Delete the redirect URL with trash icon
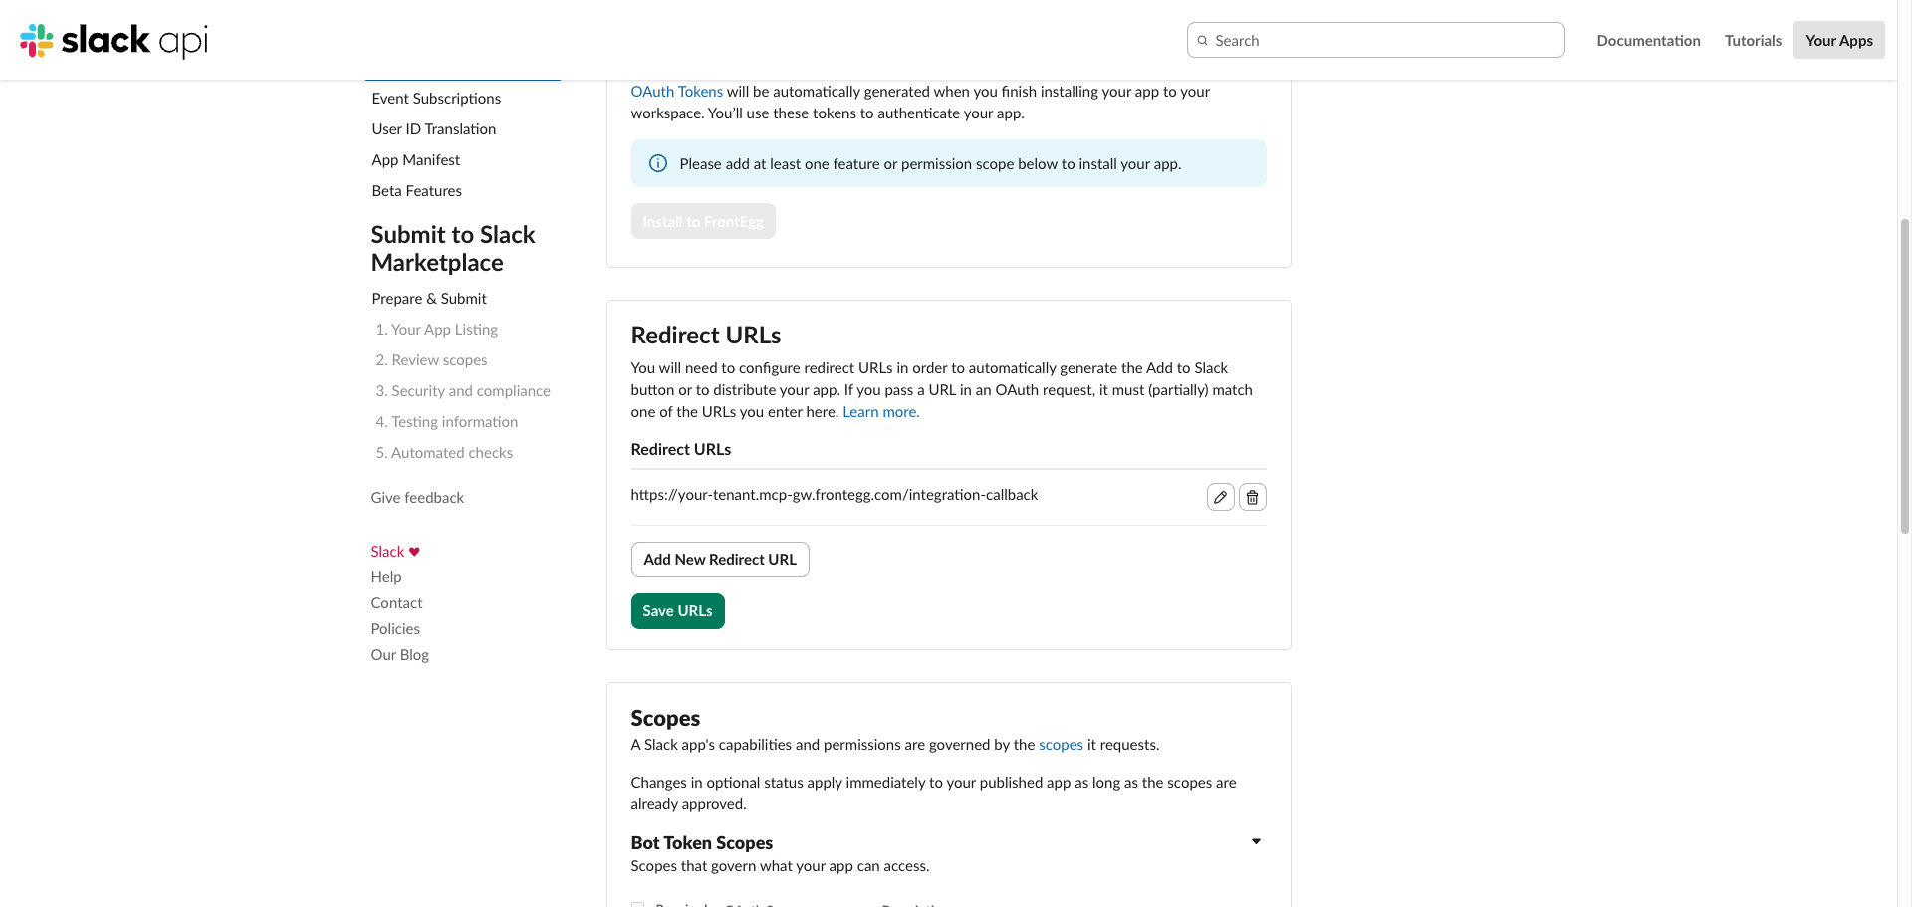1912x907 pixels. tap(1253, 497)
